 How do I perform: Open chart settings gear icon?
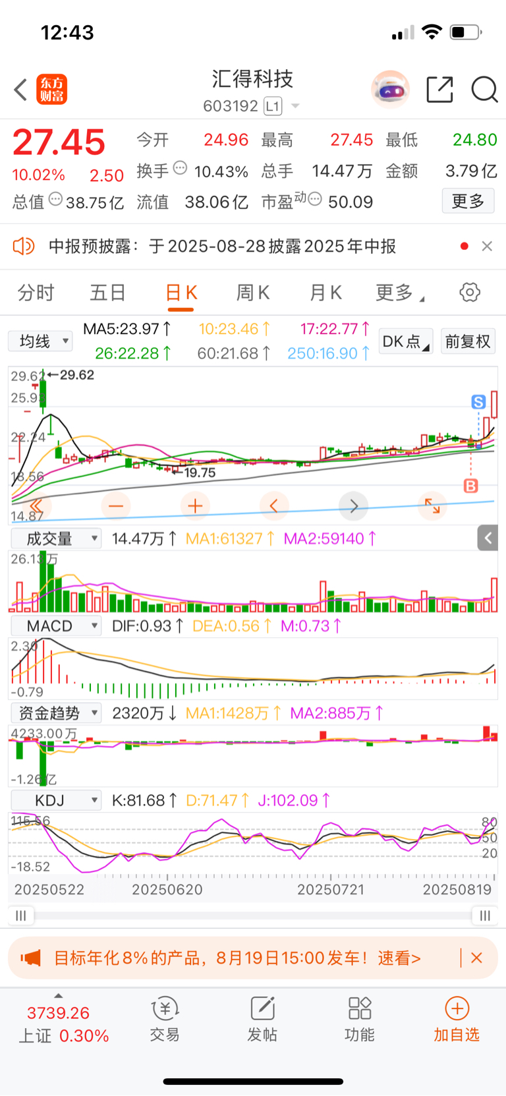point(470,292)
